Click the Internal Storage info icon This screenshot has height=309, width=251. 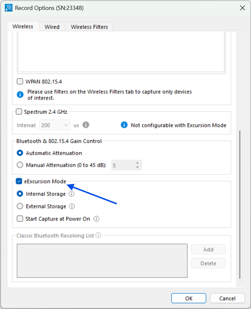(71, 194)
